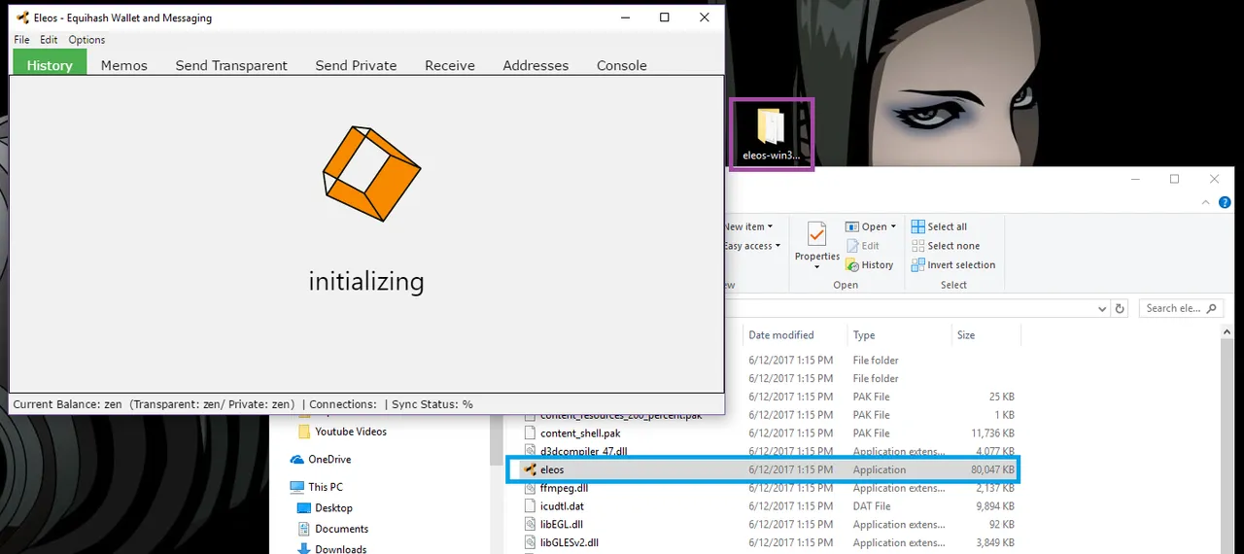This screenshot has height=554, width=1244.
Task: Click Invert selection in Explorer ribbon
Action: click(x=953, y=264)
